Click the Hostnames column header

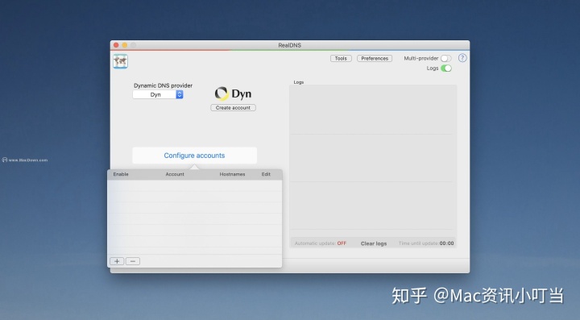click(232, 174)
